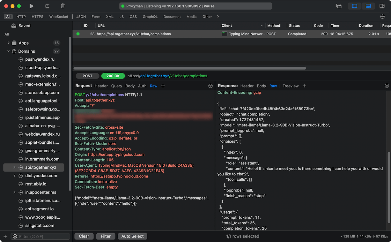Image resolution: width=391 pixels, height=242 pixels.
Task: Click the Response pane vertical scrollbar
Action: (389, 187)
